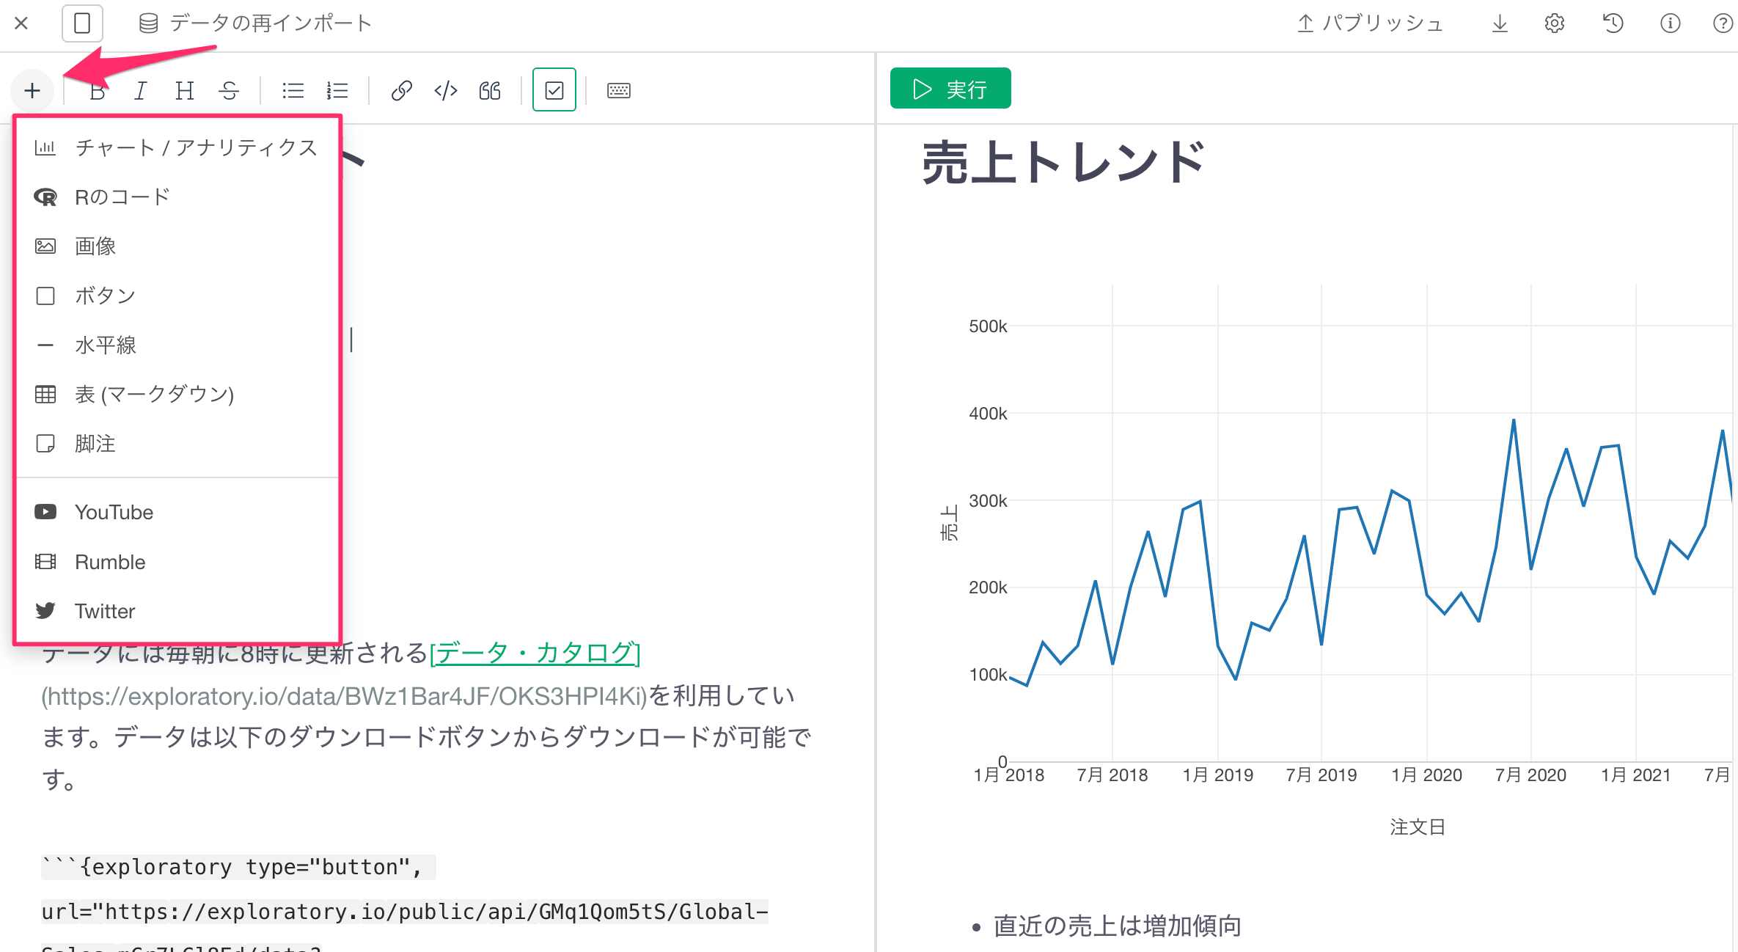This screenshot has height=952, width=1738.
Task: Select YouTube menu item
Action: 177,512
